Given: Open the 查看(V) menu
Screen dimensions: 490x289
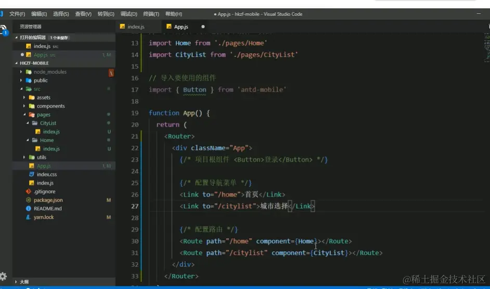Looking at the screenshot, I should tap(83, 14).
